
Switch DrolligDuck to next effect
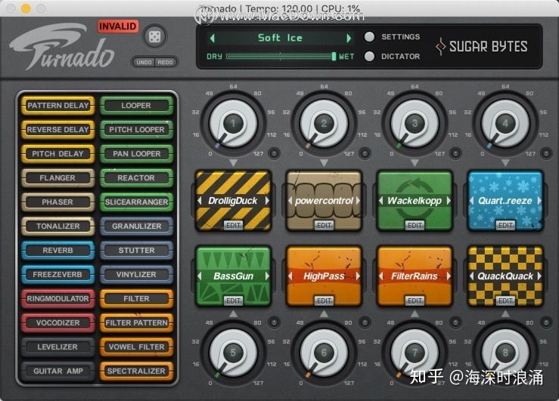pos(267,201)
